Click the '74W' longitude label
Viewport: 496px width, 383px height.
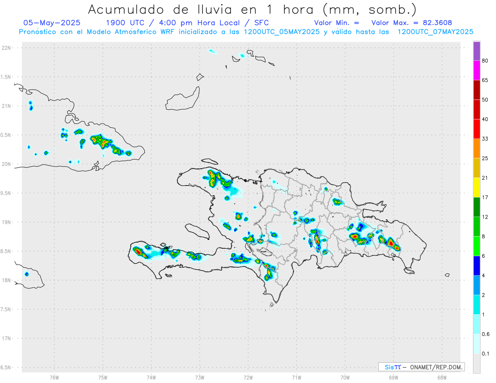point(151,377)
